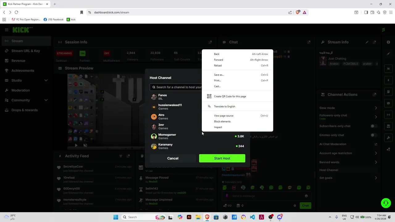Open the hamburger menu beside Kick logo
The width and height of the screenshot is (395, 222).
pos(6,30)
